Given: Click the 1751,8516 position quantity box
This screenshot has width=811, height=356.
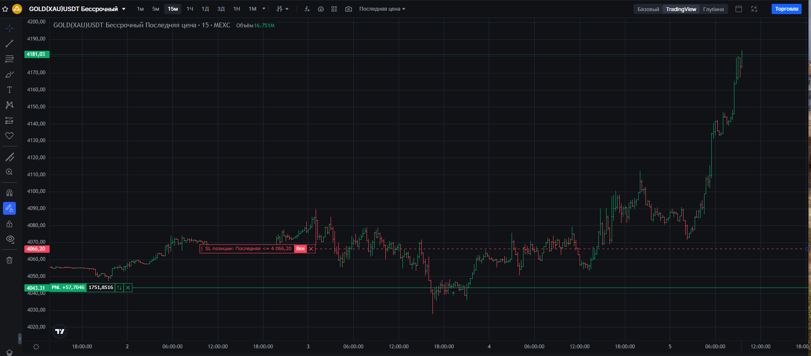Looking at the screenshot, I should tap(101, 288).
